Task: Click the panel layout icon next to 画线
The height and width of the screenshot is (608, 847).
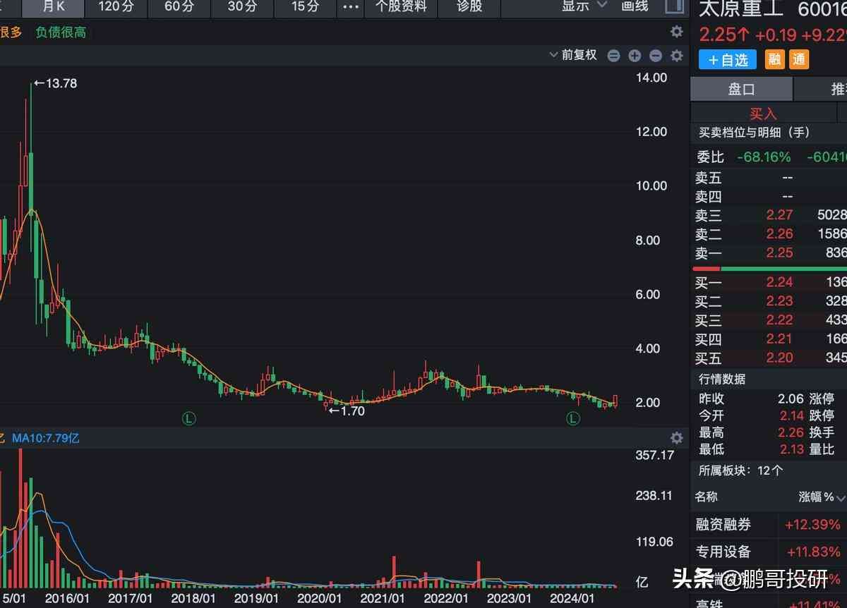Action: (x=674, y=7)
